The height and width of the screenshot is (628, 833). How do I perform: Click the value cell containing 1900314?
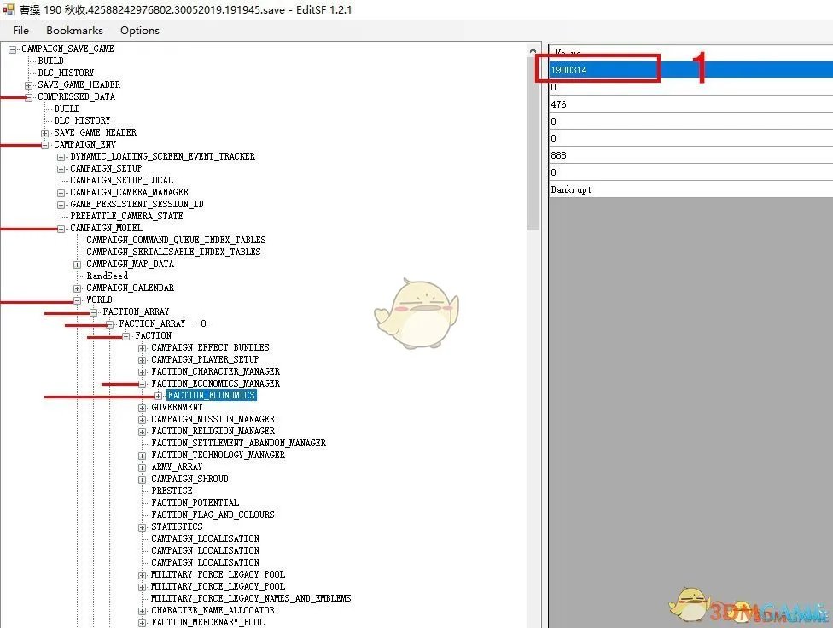tap(597, 70)
